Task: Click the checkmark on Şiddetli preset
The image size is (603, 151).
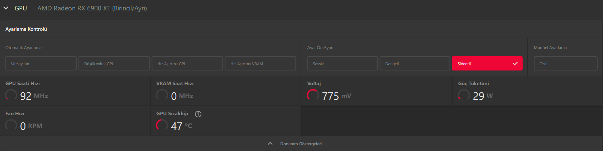Action: pos(515,63)
